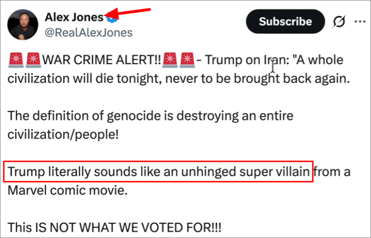371x238 pixels.
Task: Click the fourth siren emoji before the dash
Action: (187, 61)
